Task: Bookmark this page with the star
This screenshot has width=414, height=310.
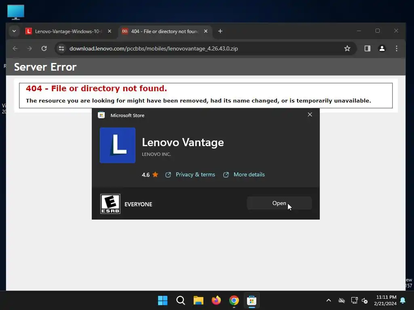Action: (347, 48)
